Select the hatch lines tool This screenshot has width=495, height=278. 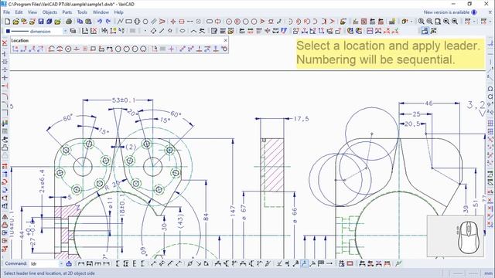(x=154, y=22)
